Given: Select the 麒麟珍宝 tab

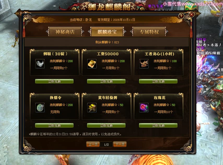Looking at the screenshot, I should click(107, 32).
